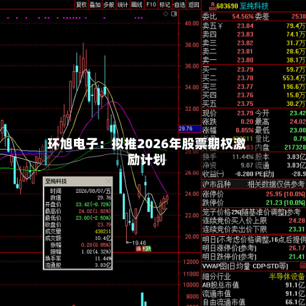Click the 40.00 price axis label

192,23
